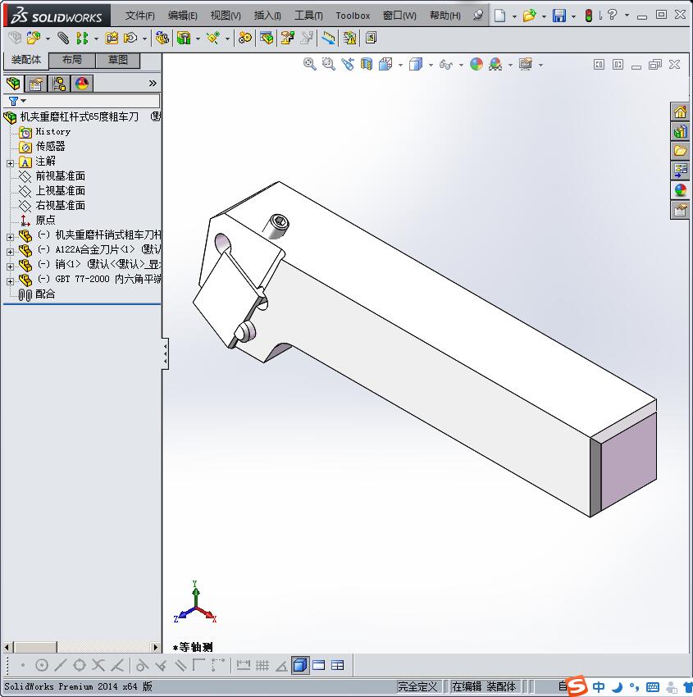Viewport: 693px width, 697px height.
Task: Toggle the angle snap filter
Action: [281, 666]
